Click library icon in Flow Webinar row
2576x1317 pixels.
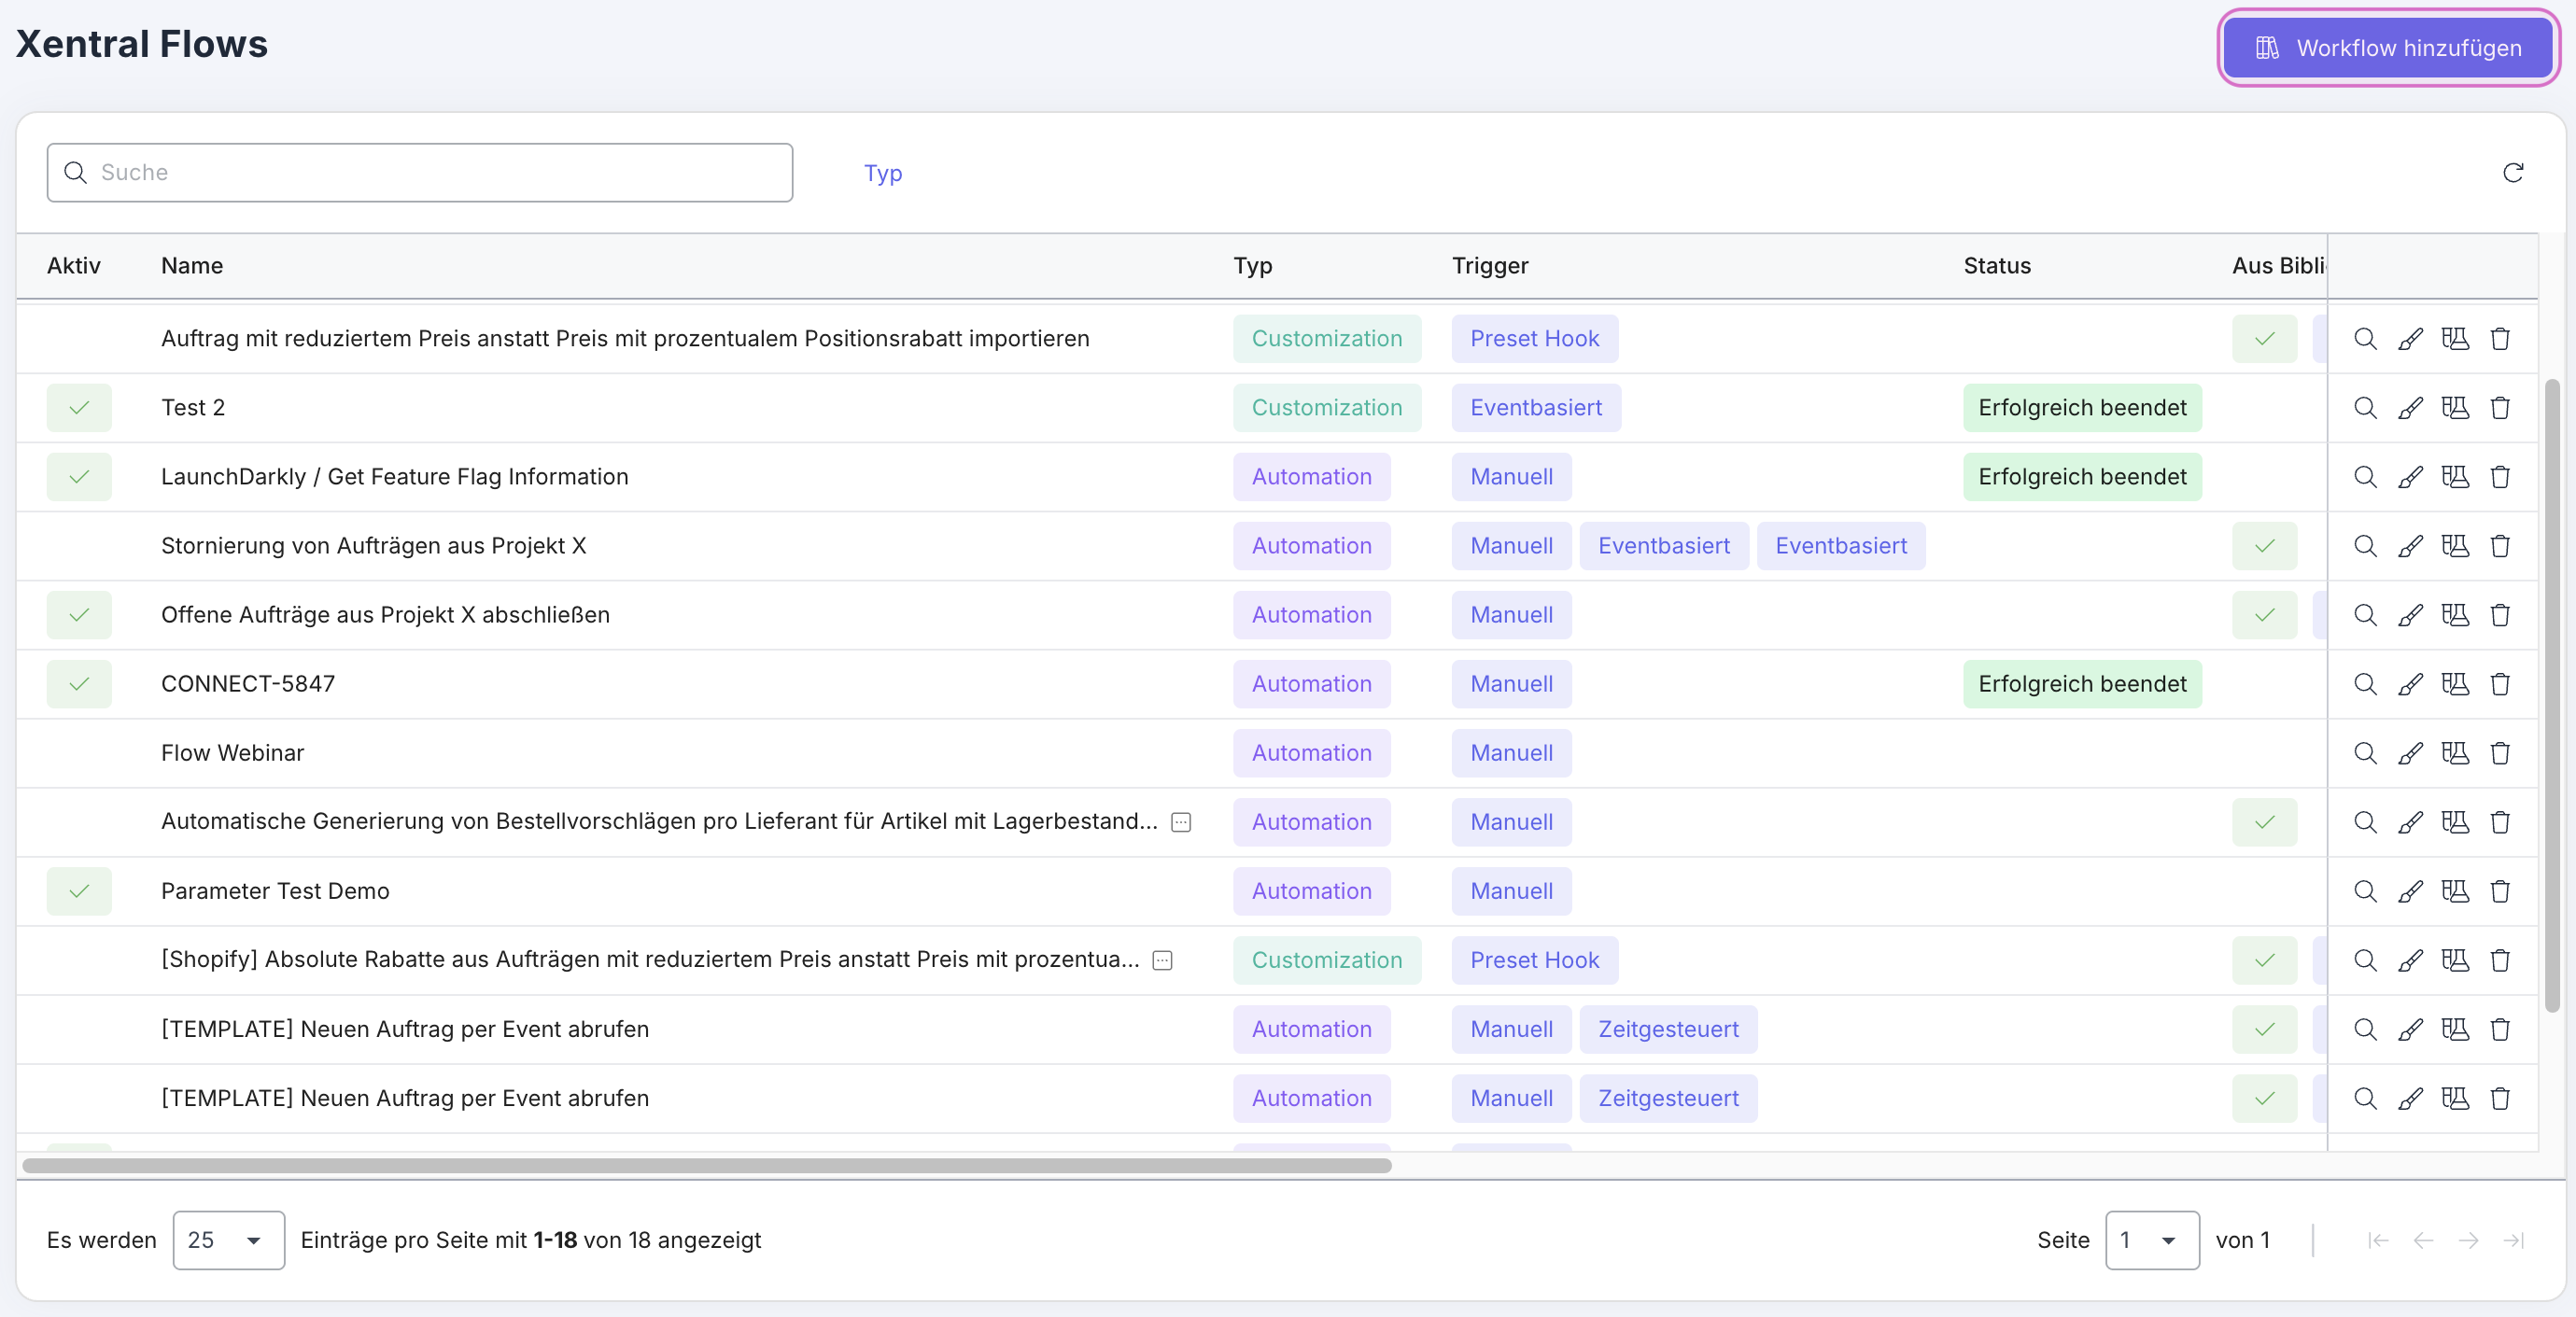[2455, 753]
